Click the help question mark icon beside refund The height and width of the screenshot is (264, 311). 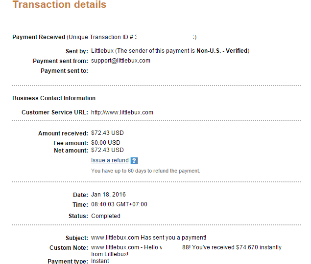[x=134, y=160]
